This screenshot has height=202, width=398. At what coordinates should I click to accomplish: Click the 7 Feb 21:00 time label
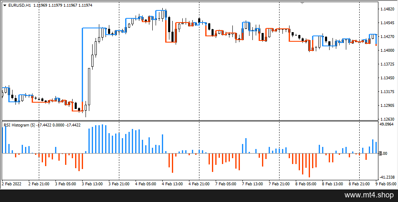[x=279, y=184]
